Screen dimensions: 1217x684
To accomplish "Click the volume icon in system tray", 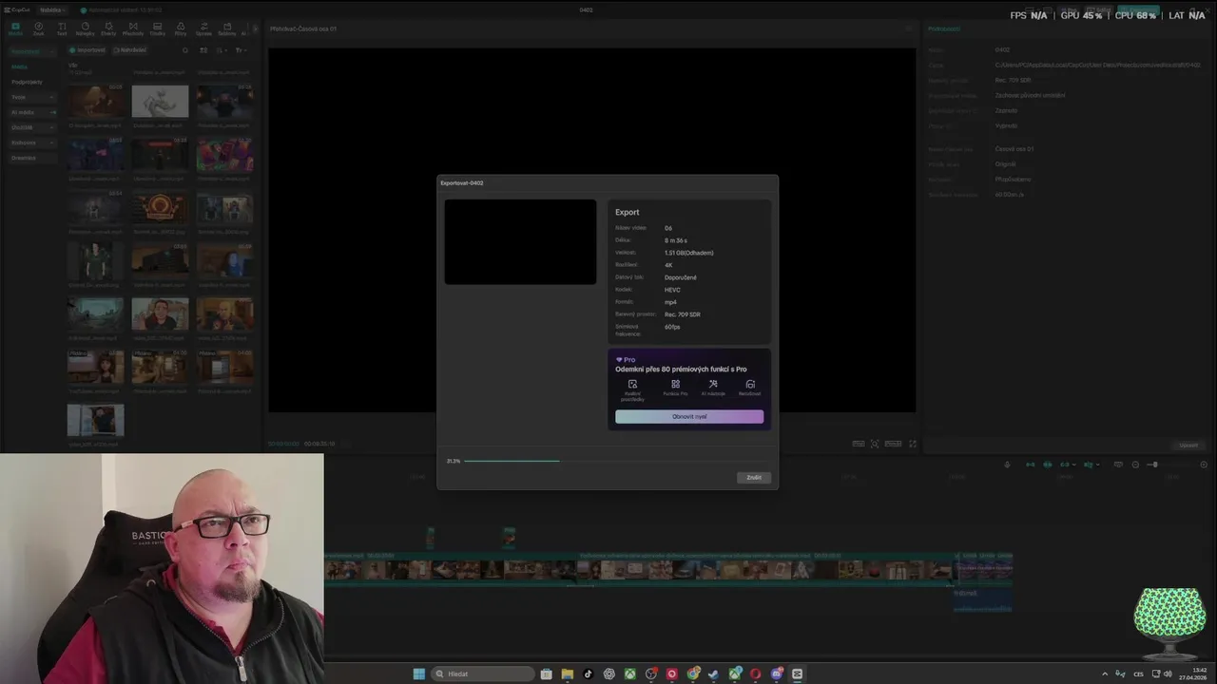I will click(1168, 674).
